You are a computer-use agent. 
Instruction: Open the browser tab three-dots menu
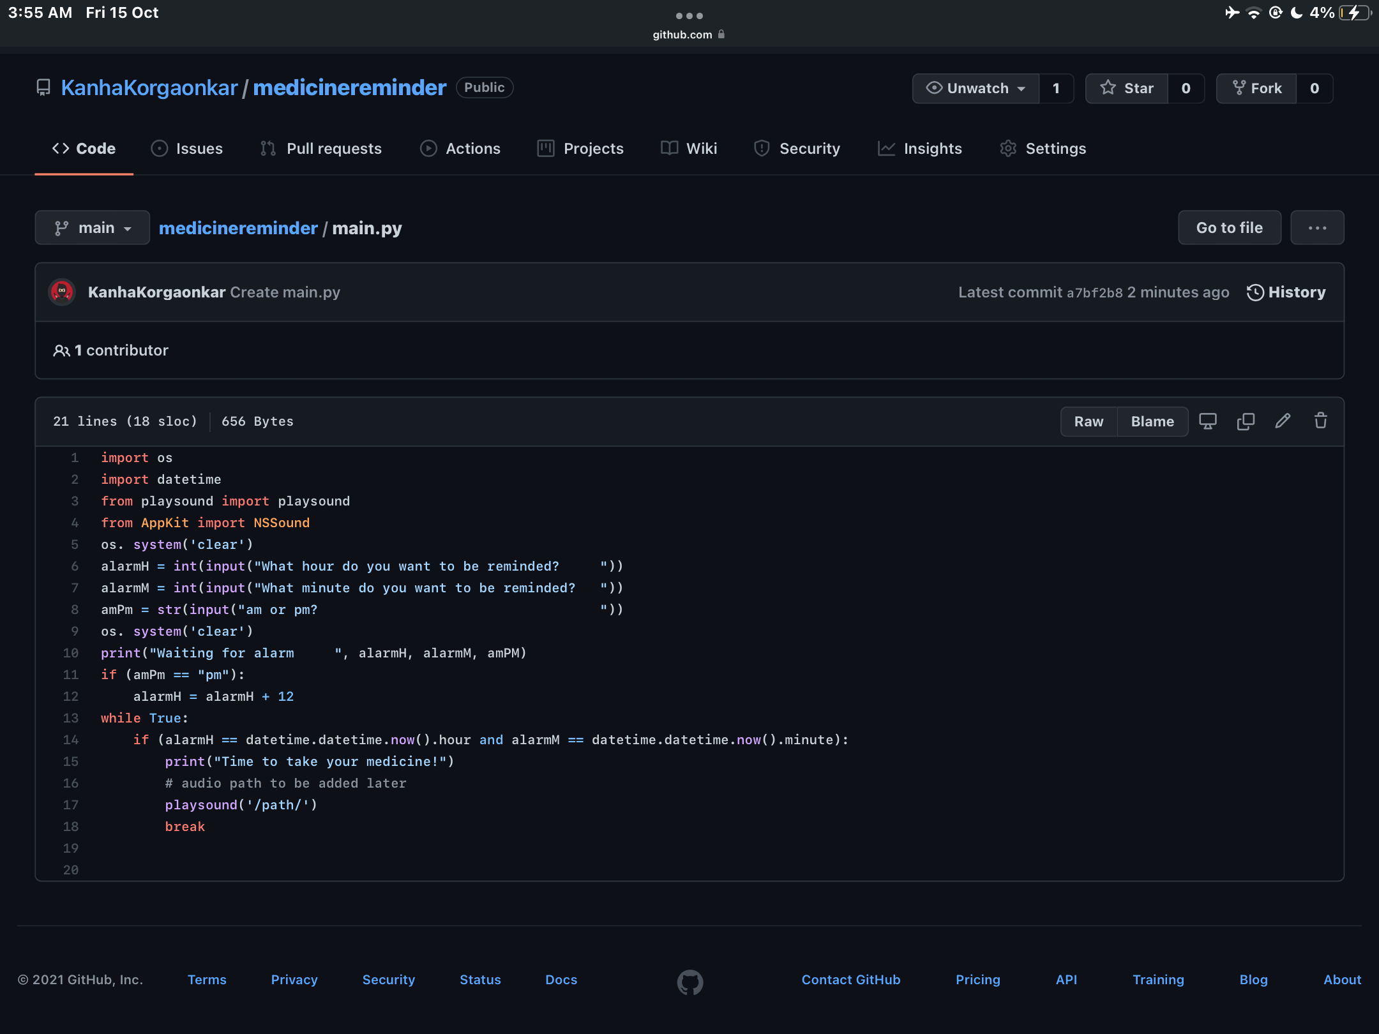point(689,15)
